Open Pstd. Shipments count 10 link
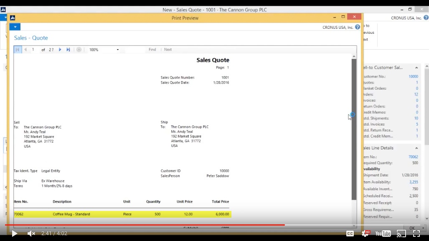This screenshot has height=241, width=429. pyautogui.click(x=416, y=118)
